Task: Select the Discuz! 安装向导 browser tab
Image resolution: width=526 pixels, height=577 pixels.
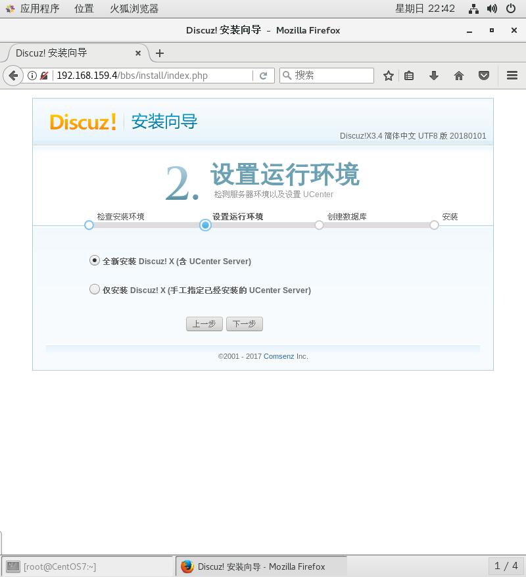Action: (x=78, y=53)
